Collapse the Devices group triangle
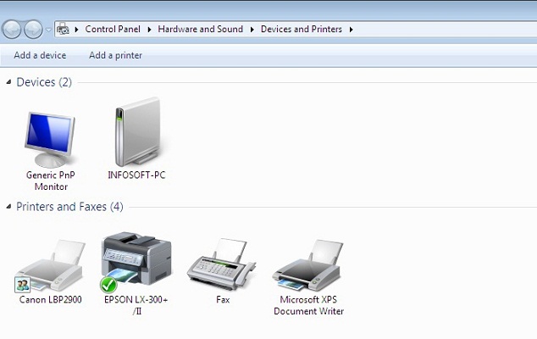Viewport: 537px width, 339px height. [x=9, y=82]
